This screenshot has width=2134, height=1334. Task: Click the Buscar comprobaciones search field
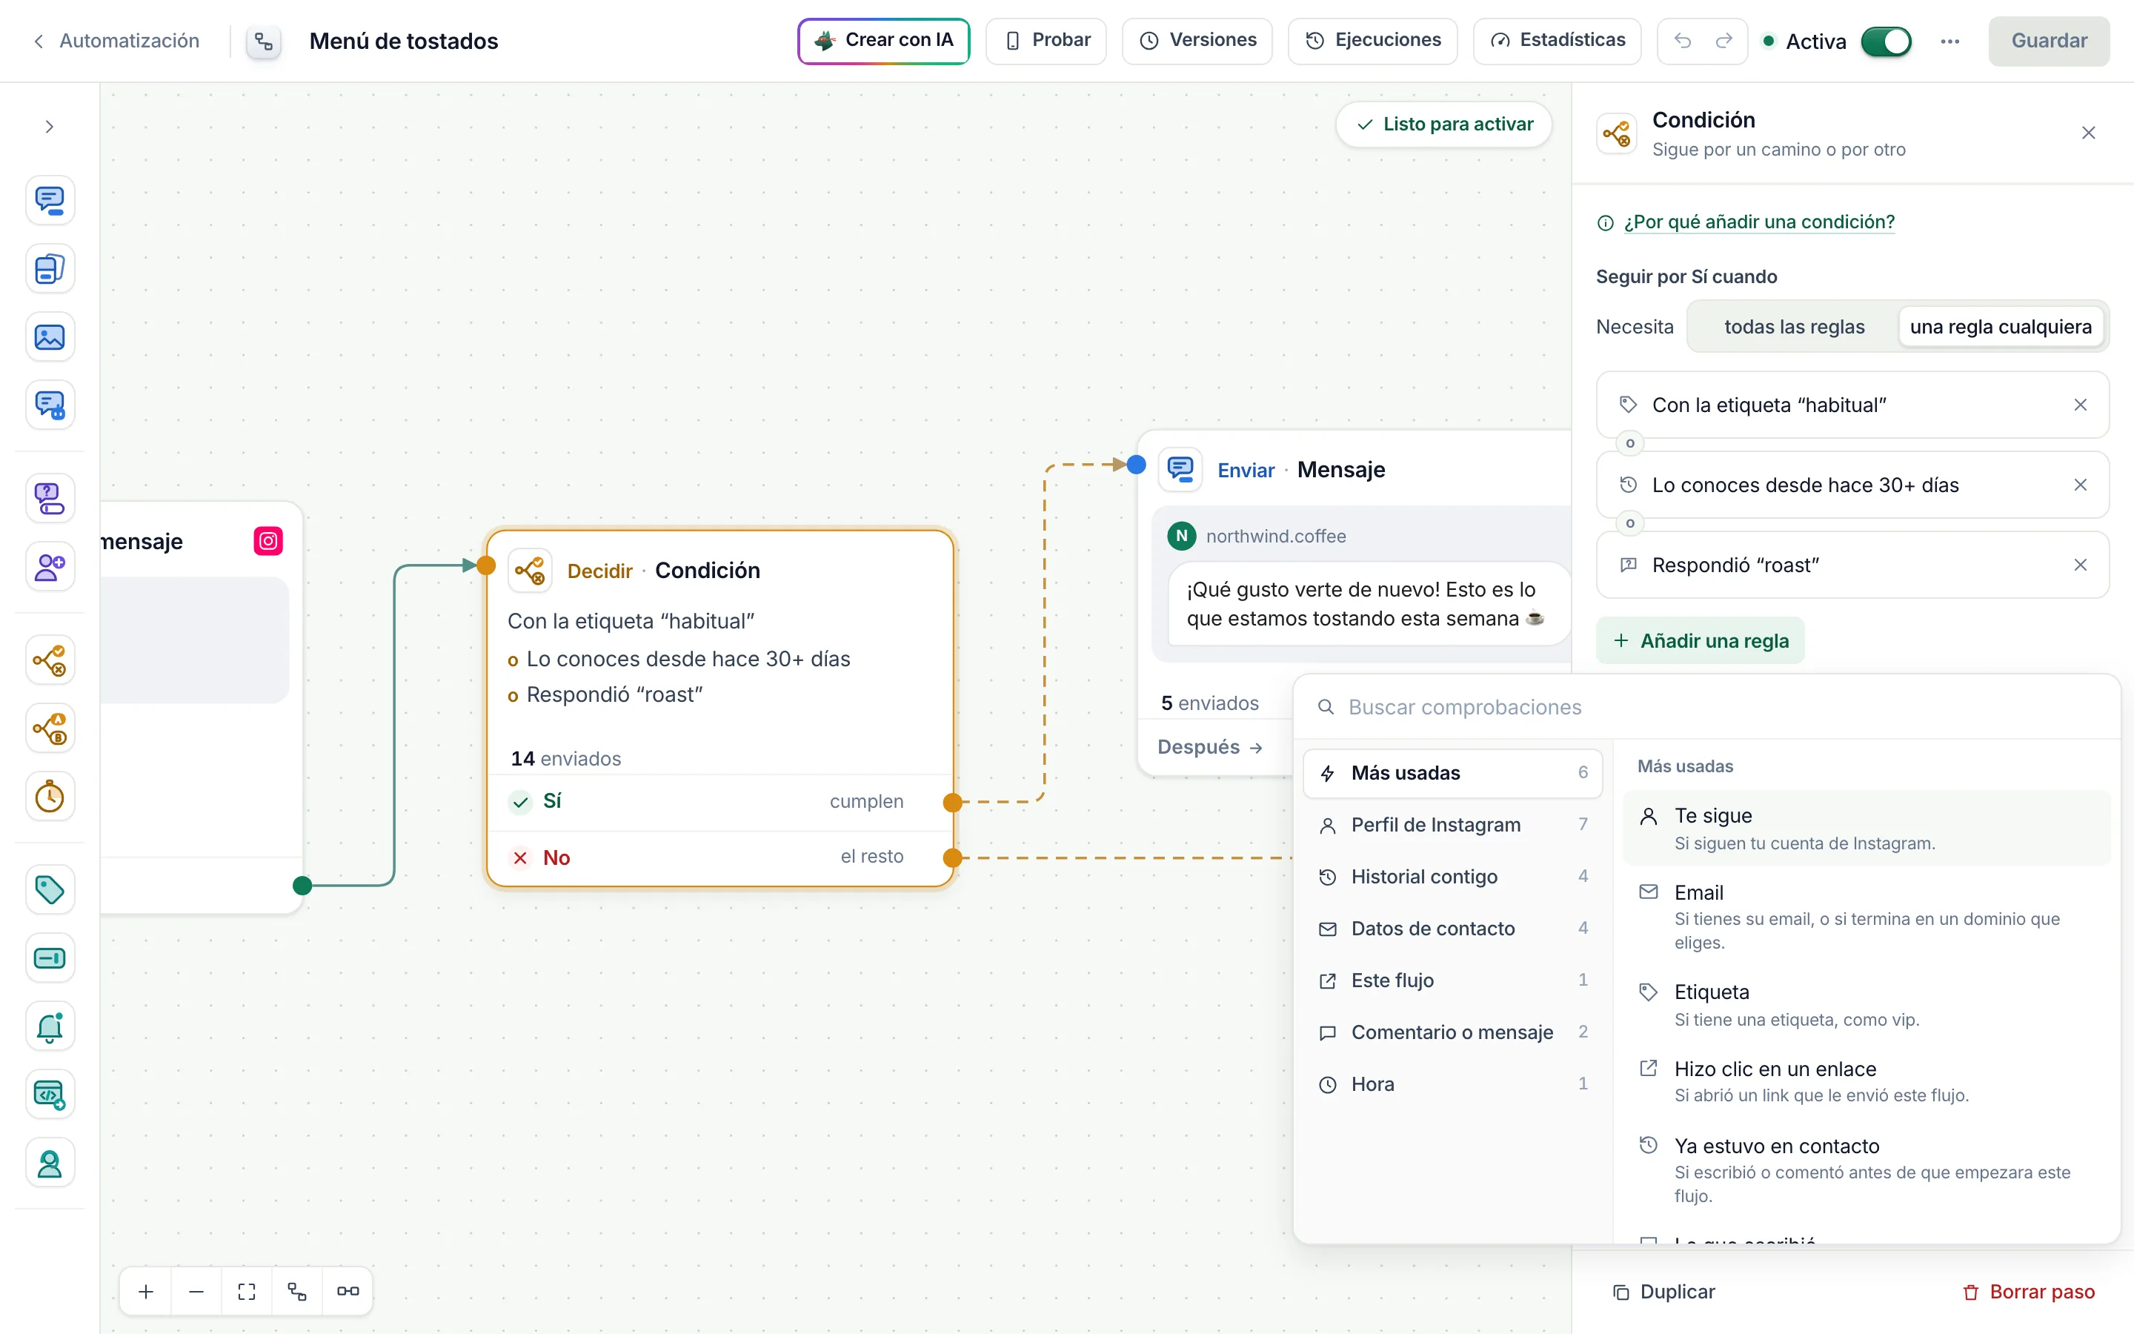click(x=1706, y=708)
